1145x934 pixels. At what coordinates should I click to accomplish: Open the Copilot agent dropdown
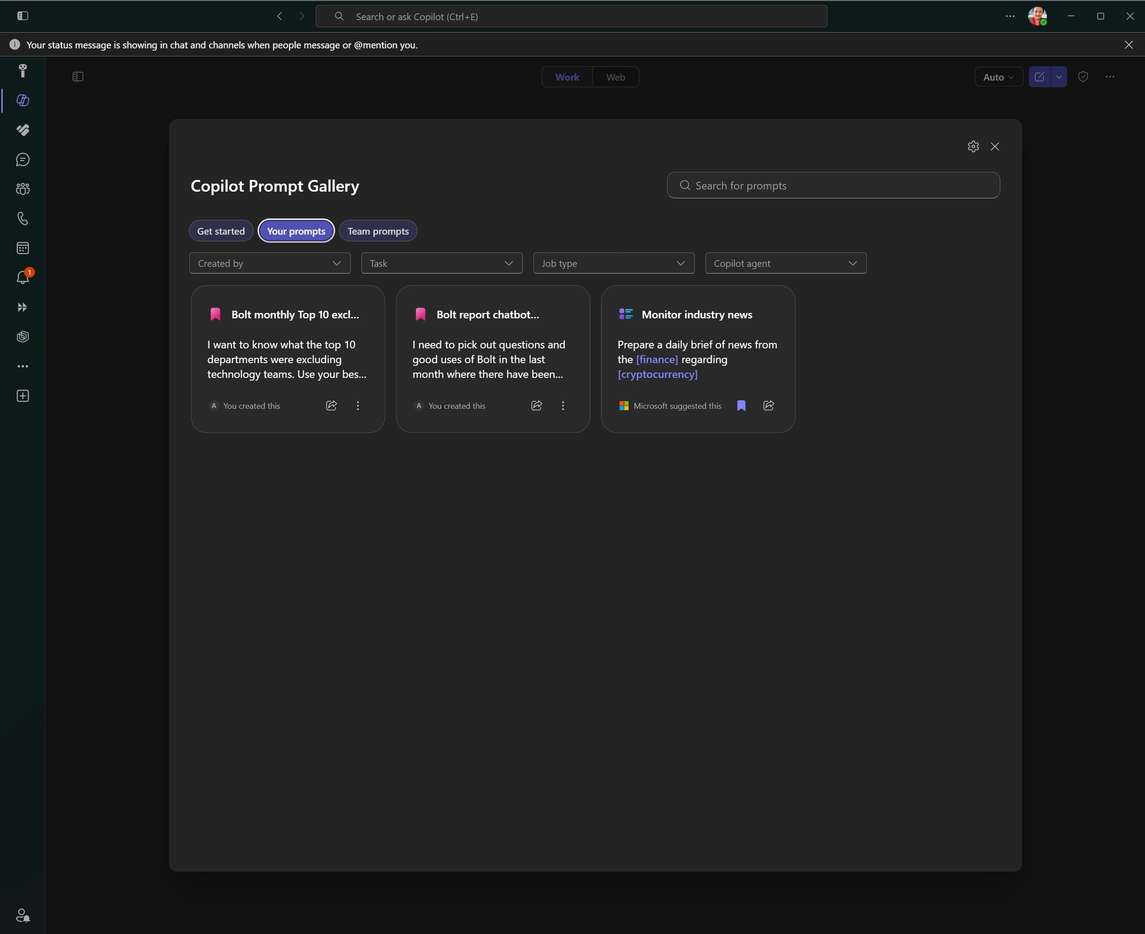pyautogui.click(x=785, y=263)
